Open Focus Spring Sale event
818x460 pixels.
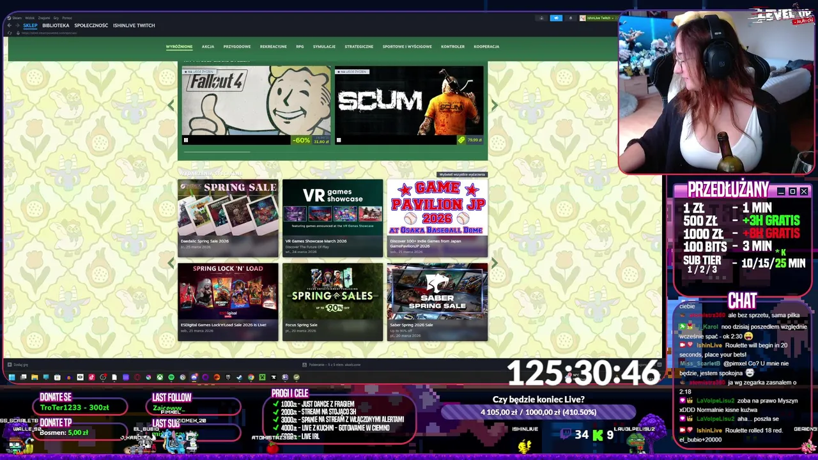pyautogui.click(x=333, y=302)
